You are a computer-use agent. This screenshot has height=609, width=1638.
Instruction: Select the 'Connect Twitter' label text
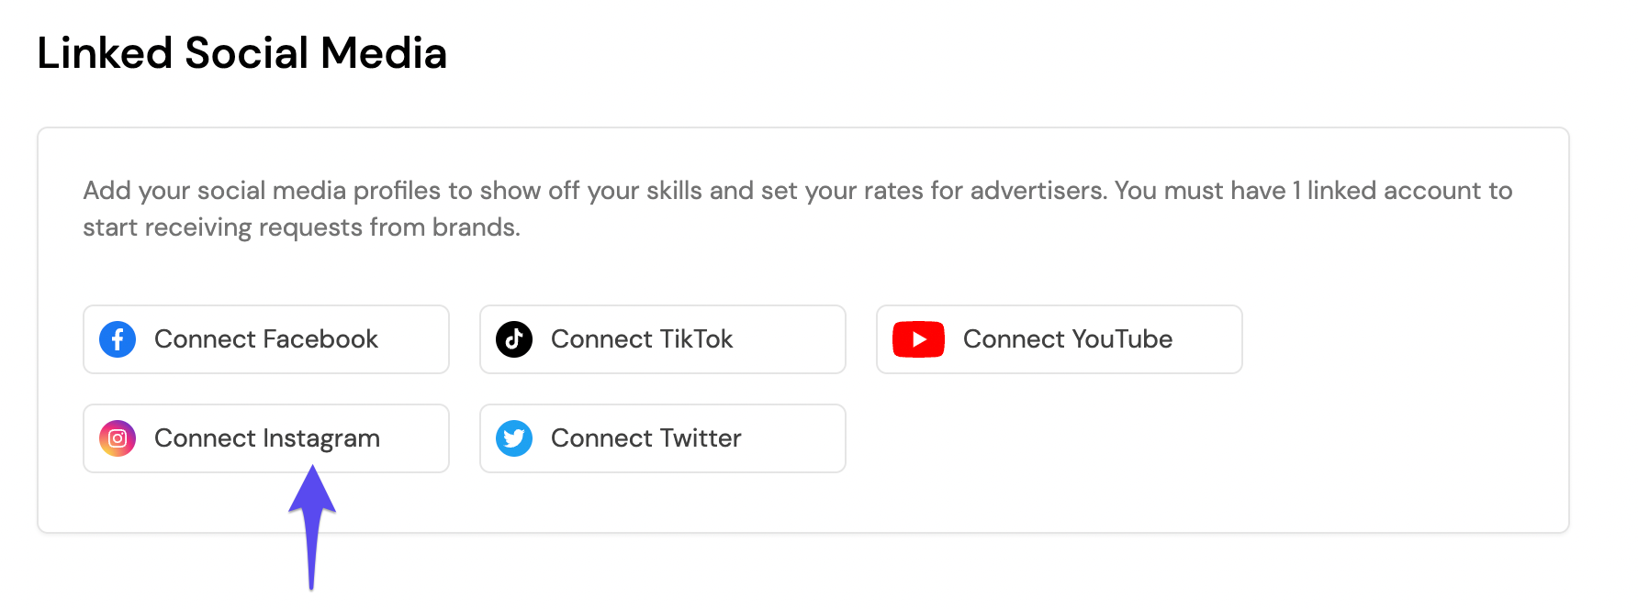click(646, 438)
